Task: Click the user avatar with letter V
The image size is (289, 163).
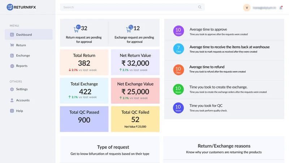Action: click(247, 8)
